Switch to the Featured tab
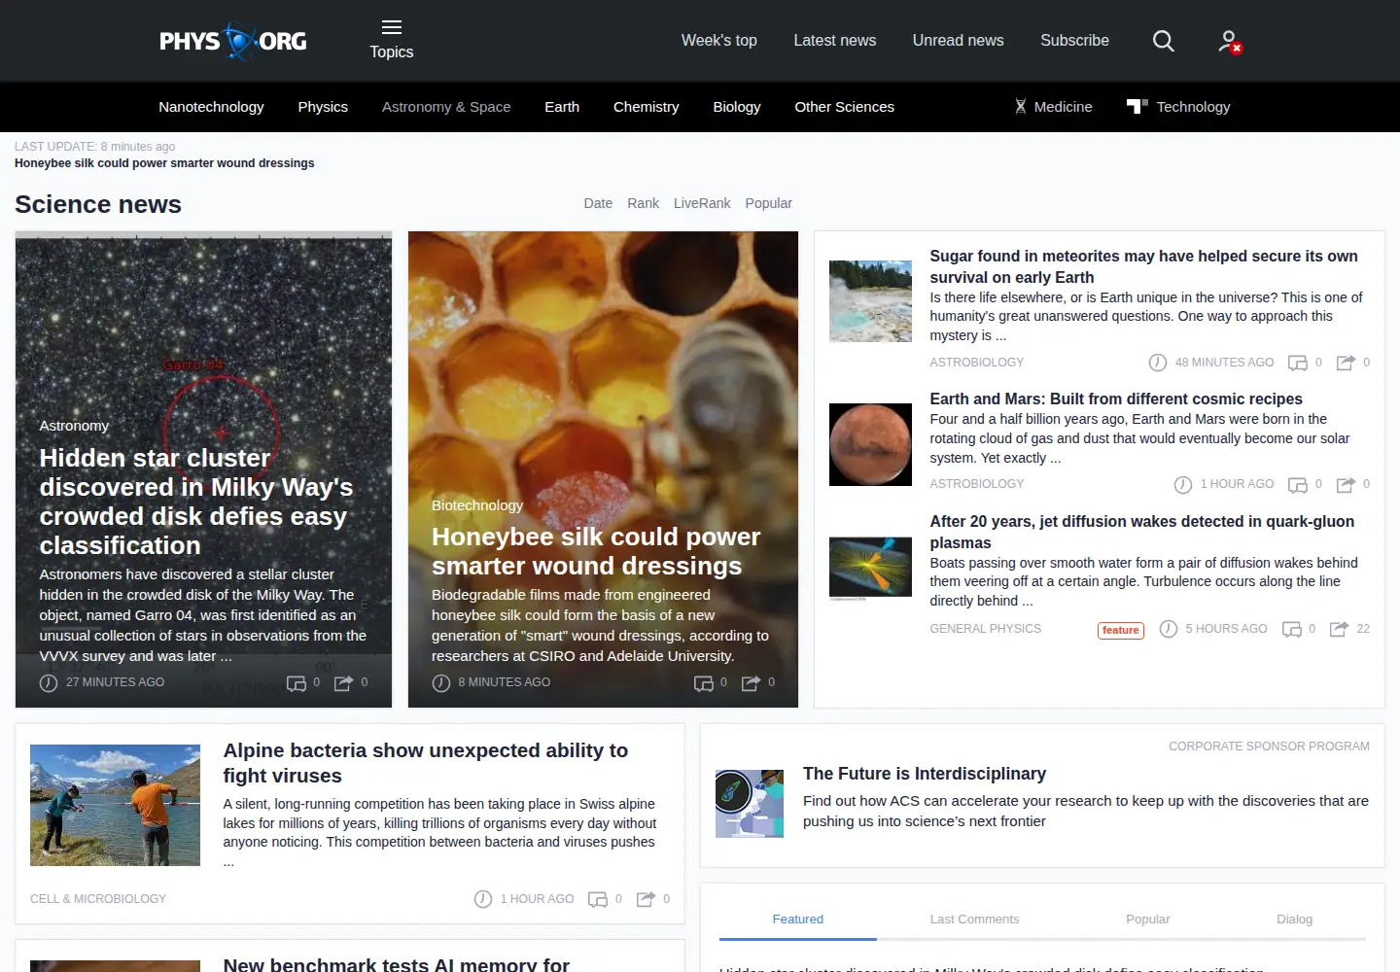Screen dimensions: 1400x972 pos(798,920)
